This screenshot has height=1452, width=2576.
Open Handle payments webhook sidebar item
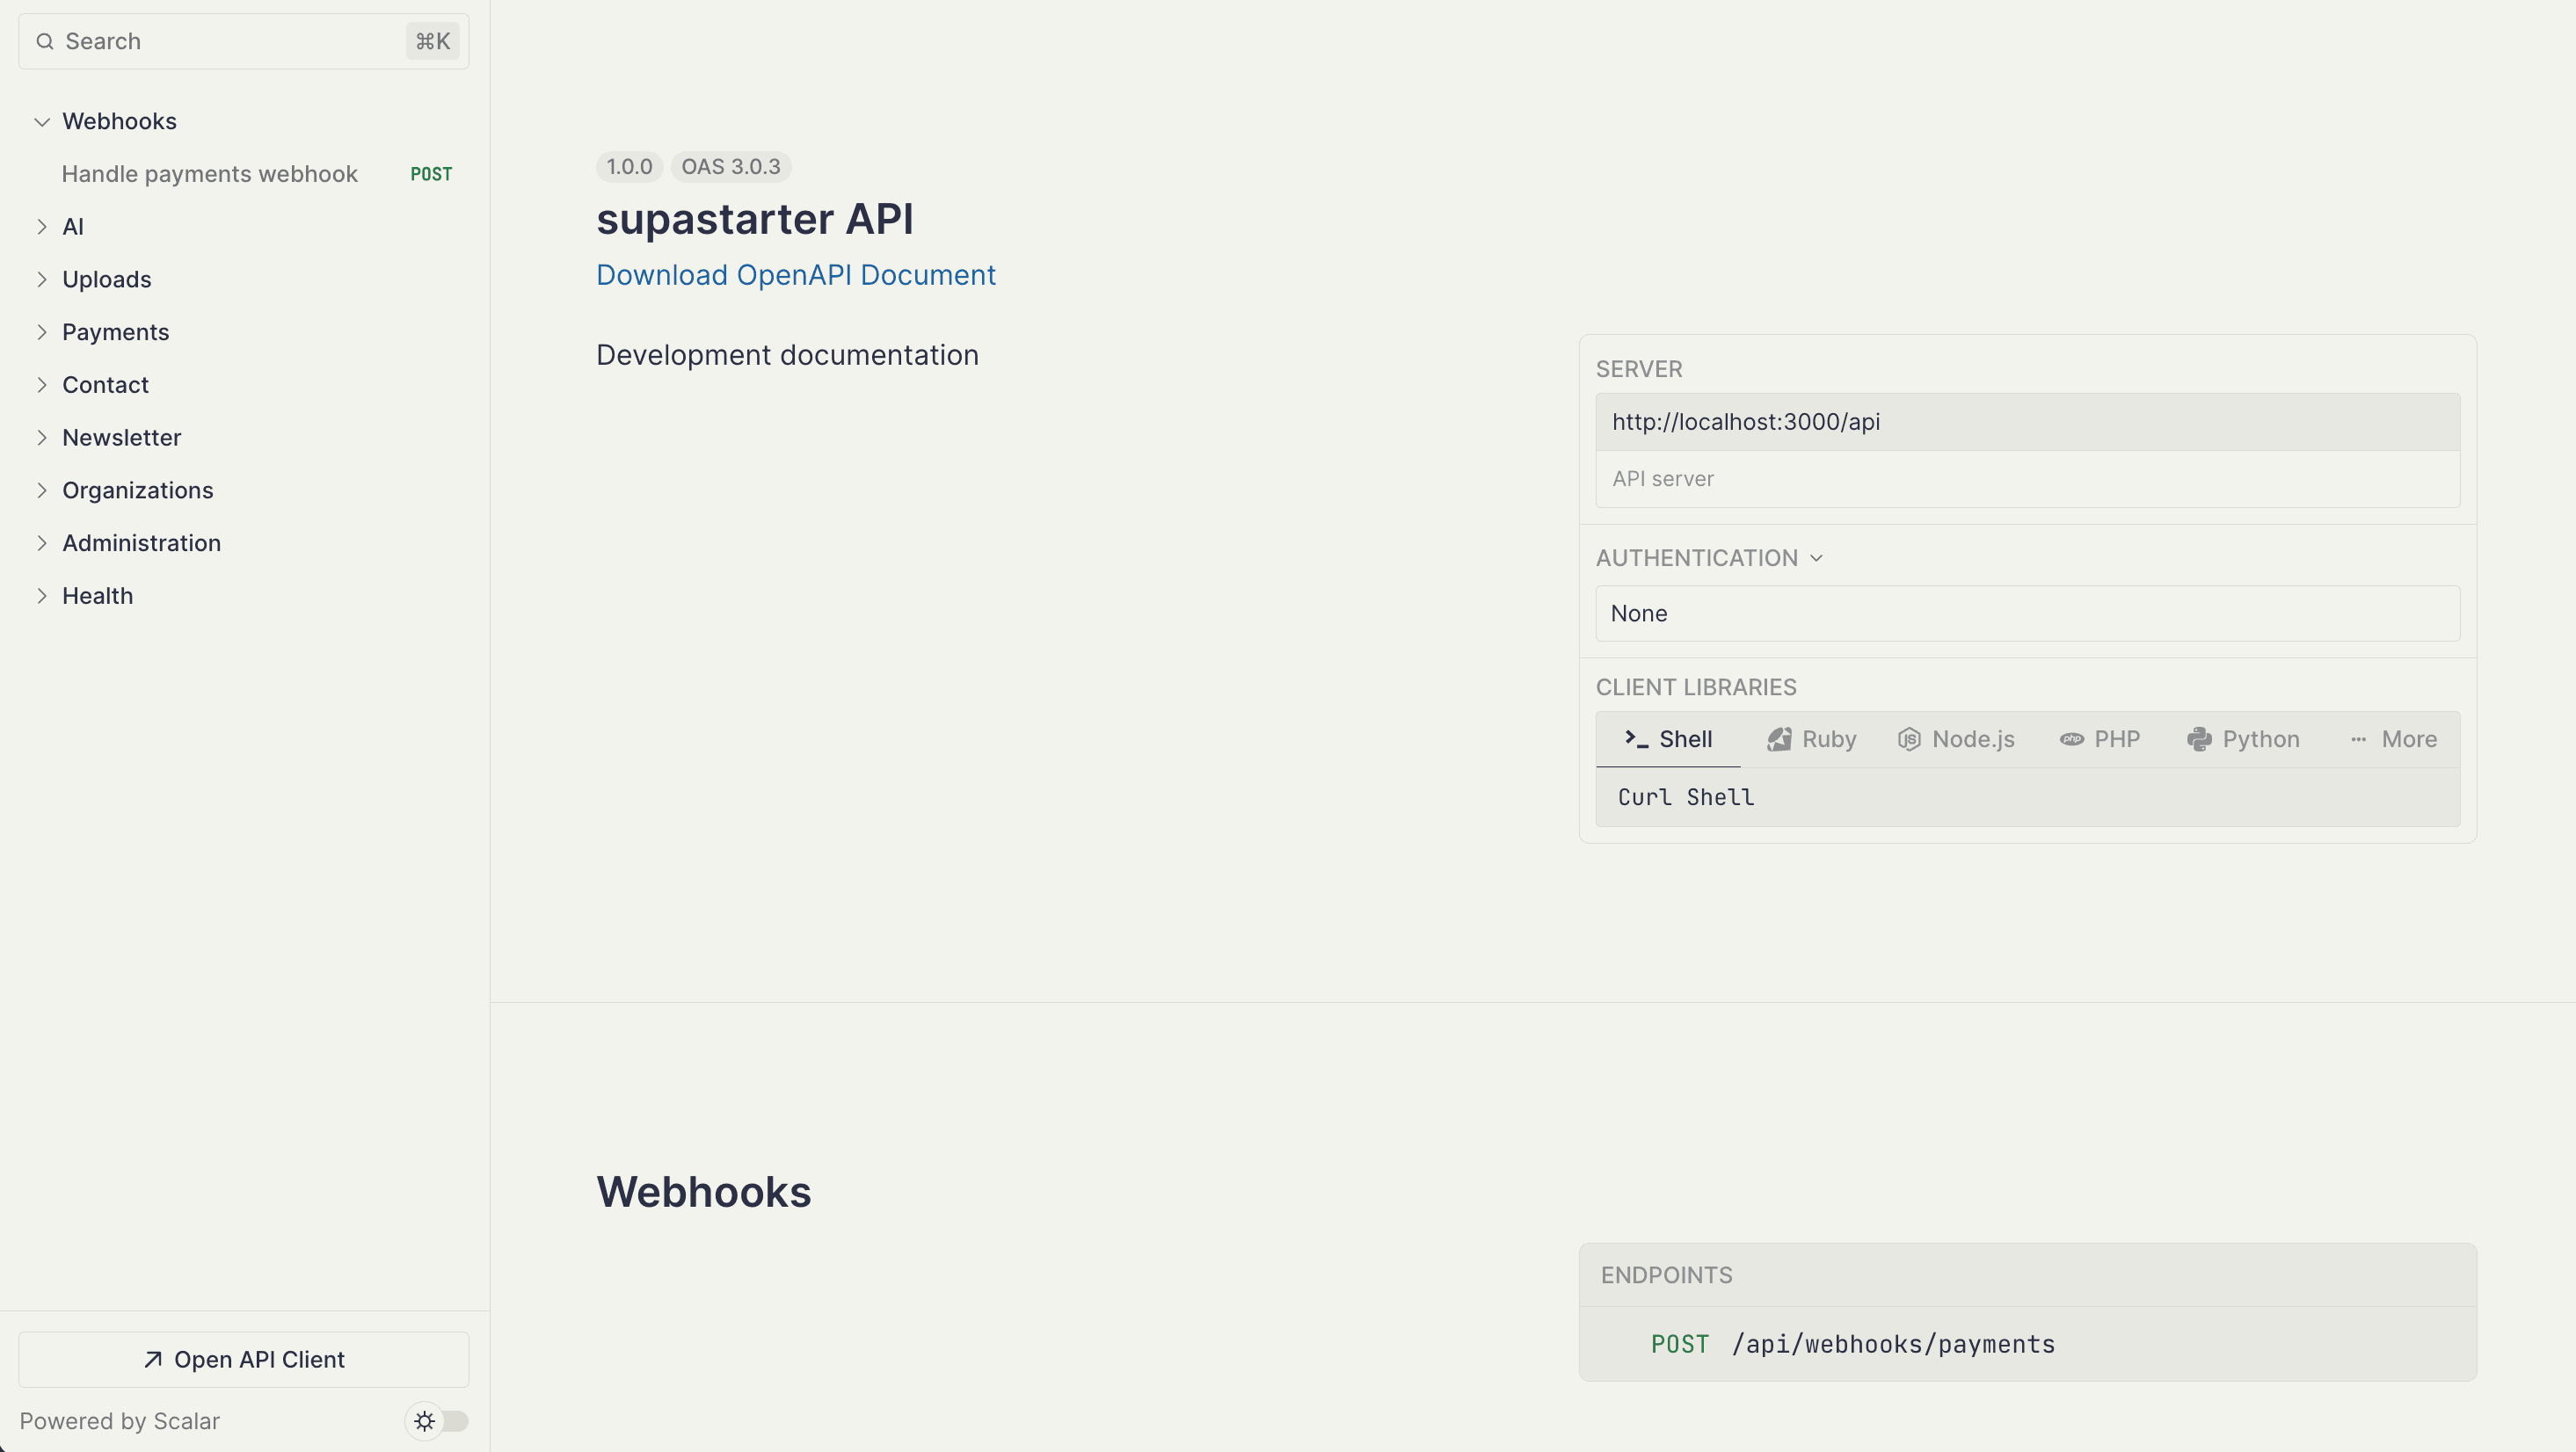[x=244, y=174]
